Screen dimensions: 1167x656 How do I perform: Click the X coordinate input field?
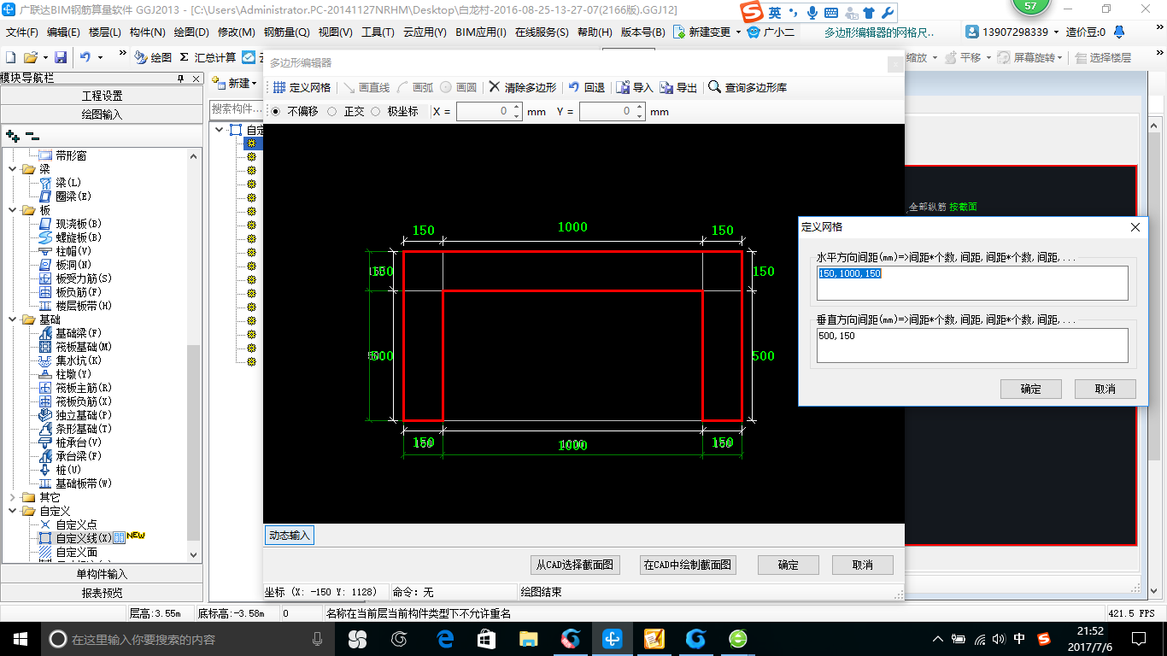click(484, 112)
